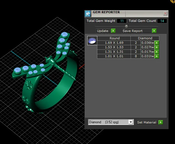Click the 0.036tw weight cell

pos(148,43)
